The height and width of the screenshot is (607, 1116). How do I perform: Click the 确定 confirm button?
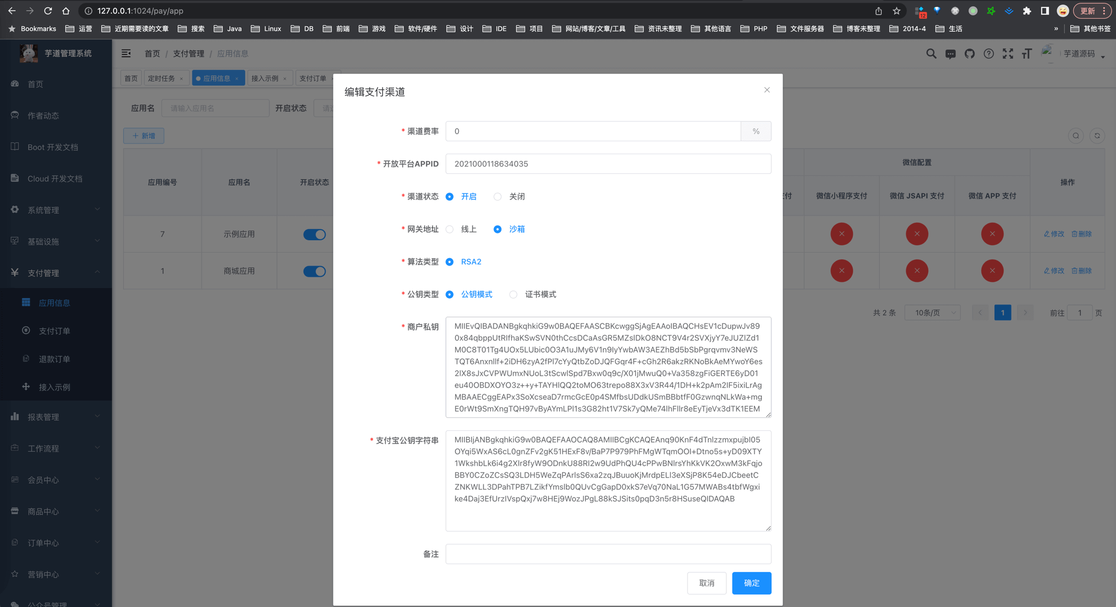pyautogui.click(x=751, y=583)
